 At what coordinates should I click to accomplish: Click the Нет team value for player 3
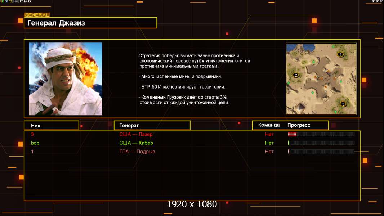click(269, 134)
